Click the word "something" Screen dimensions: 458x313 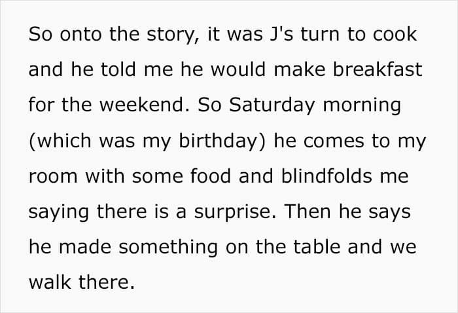[x=168, y=248]
